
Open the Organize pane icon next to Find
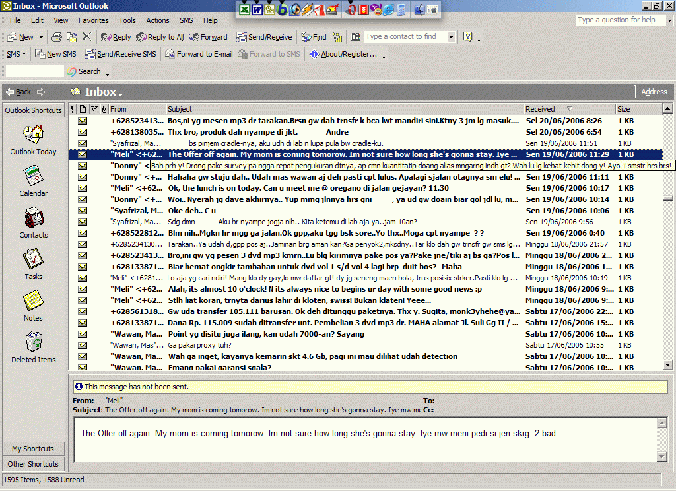click(337, 37)
